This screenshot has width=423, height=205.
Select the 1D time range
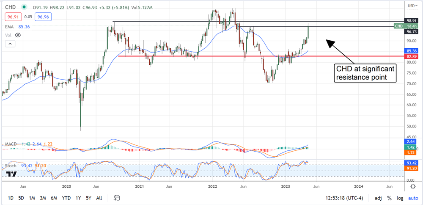click(10, 198)
